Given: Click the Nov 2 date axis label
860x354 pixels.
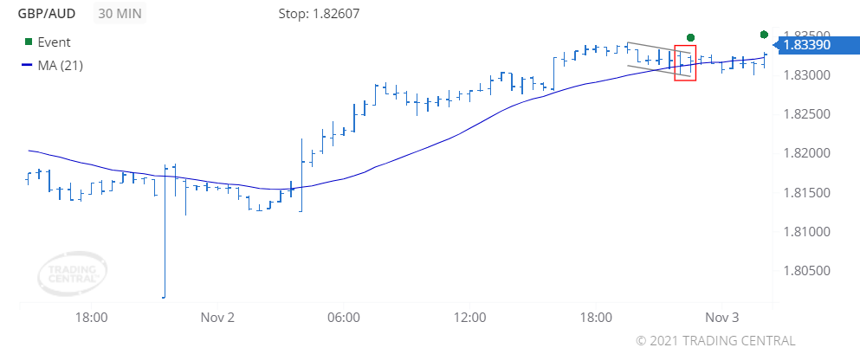Looking at the screenshot, I should click(217, 318).
